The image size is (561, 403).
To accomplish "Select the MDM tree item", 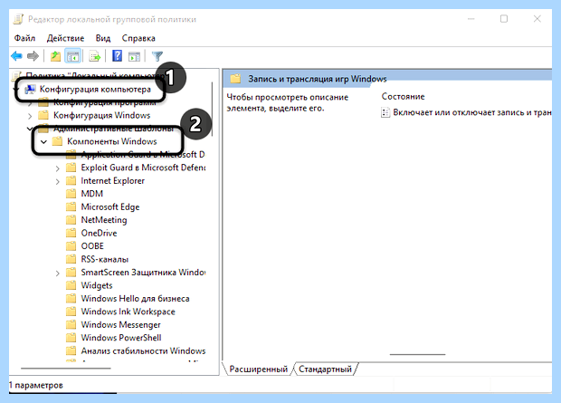I will [x=92, y=194].
